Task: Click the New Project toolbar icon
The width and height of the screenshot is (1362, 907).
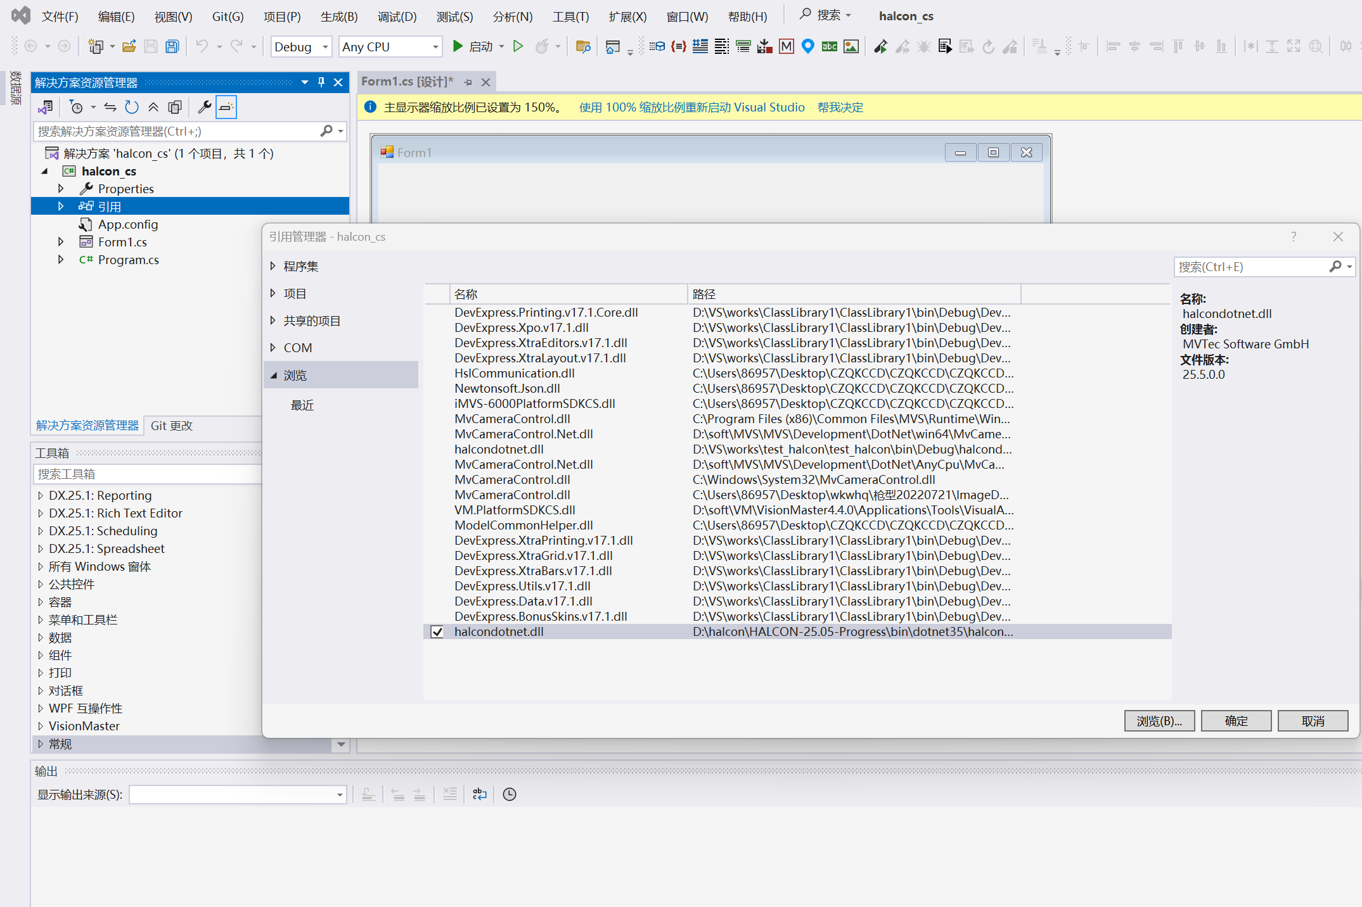Action: 96,46
